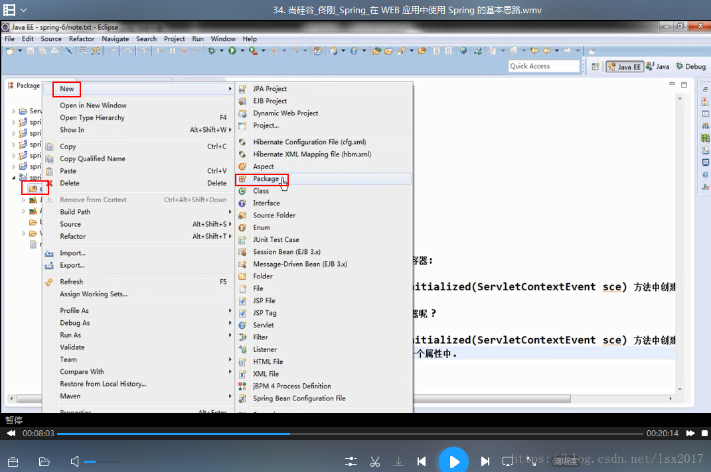The height and width of the screenshot is (472, 711).
Task: Stop the video playback
Action: [x=704, y=434]
